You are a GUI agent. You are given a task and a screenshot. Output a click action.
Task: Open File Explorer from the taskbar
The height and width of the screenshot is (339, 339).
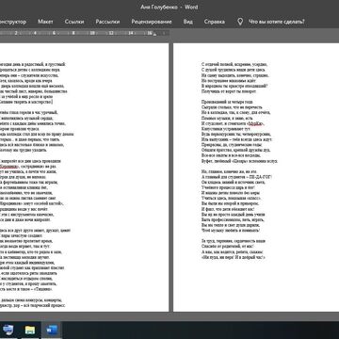pyautogui.click(x=30, y=331)
